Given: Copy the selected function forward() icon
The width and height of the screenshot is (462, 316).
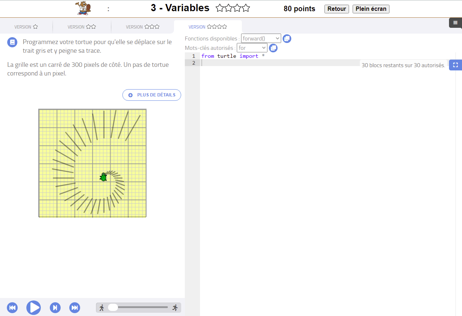Looking at the screenshot, I should pos(287,39).
